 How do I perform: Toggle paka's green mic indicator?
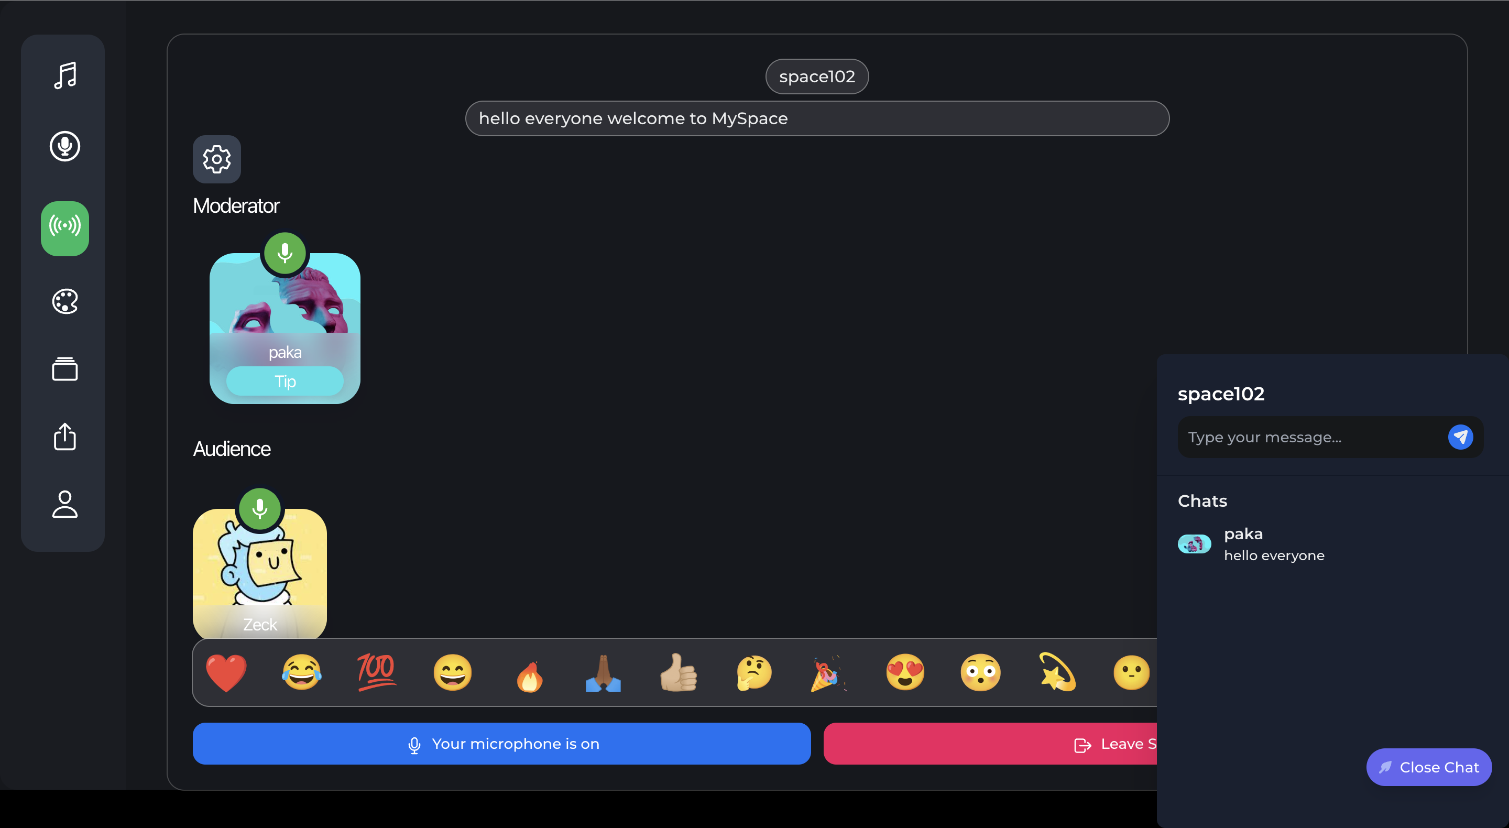pyautogui.click(x=285, y=253)
